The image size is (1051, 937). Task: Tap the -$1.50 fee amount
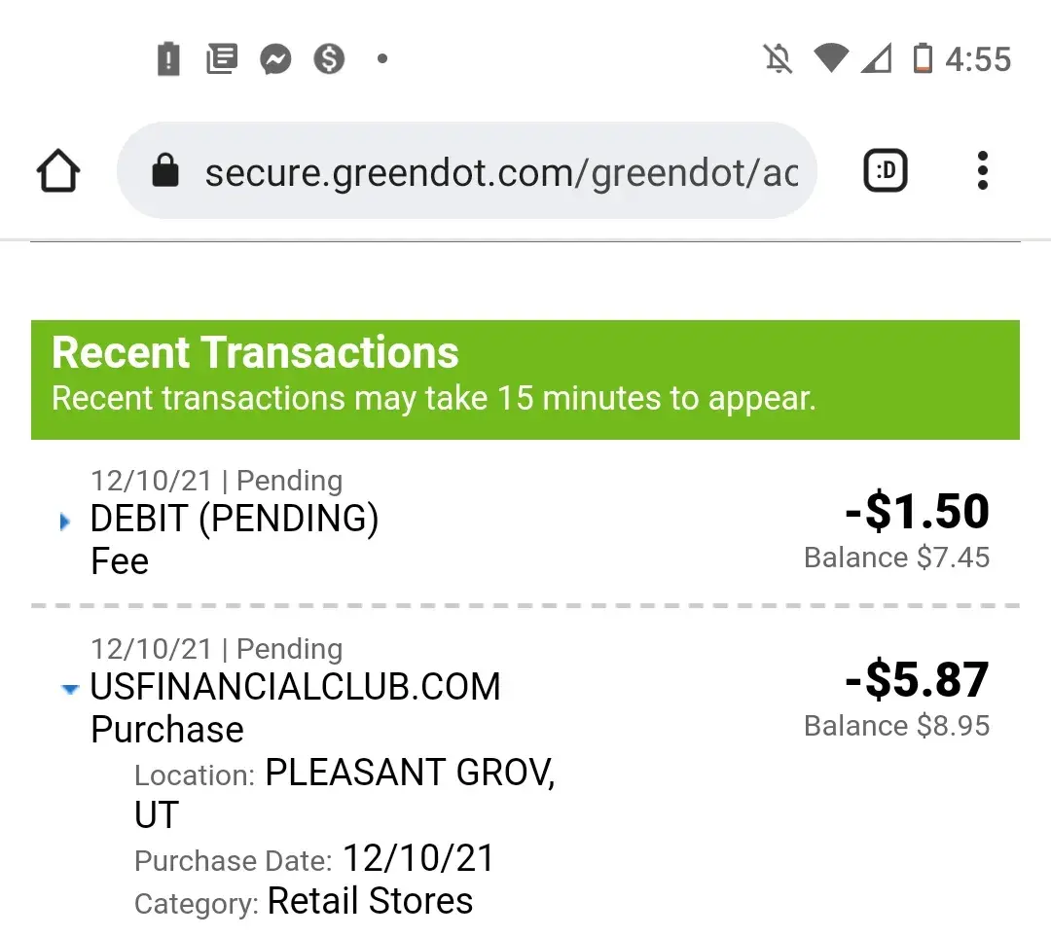coord(918,512)
